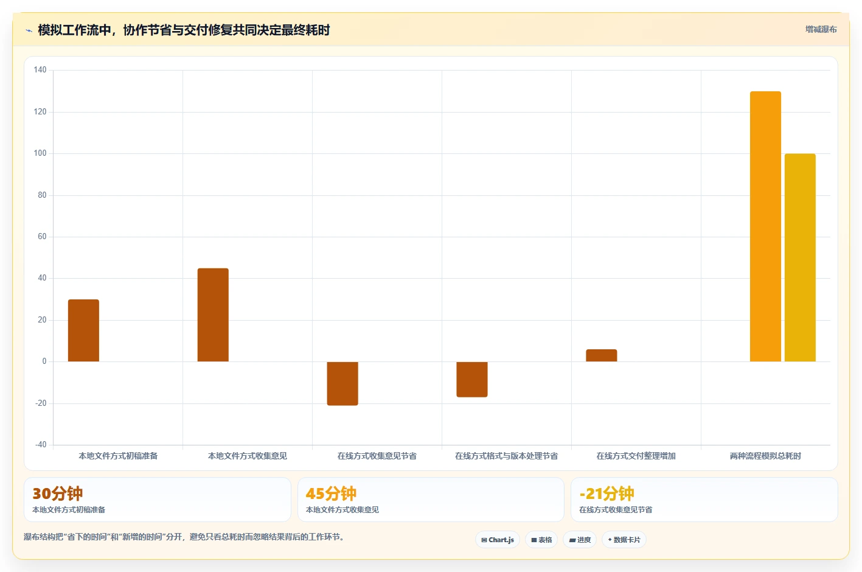Click the y-axis tick label -20
Viewport: 862px width, 572px height.
pyautogui.click(x=41, y=403)
